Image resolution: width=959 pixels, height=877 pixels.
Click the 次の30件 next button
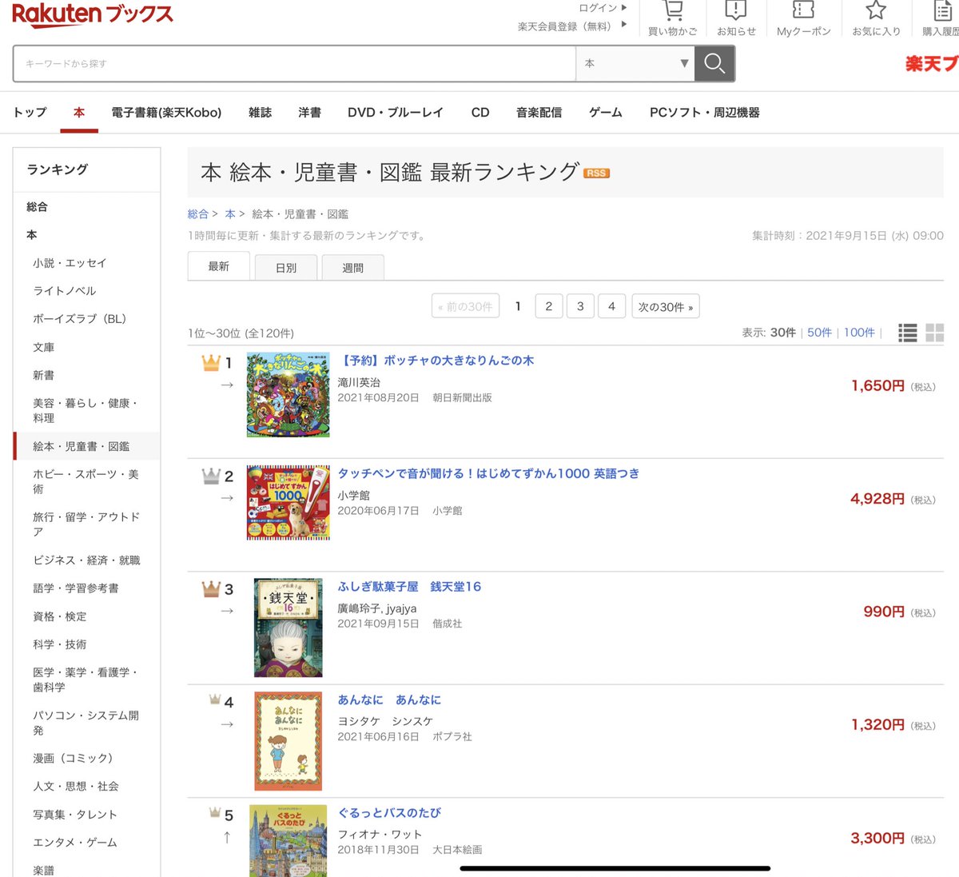666,306
